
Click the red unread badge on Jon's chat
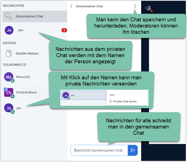pyautogui.click(x=64, y=30)
